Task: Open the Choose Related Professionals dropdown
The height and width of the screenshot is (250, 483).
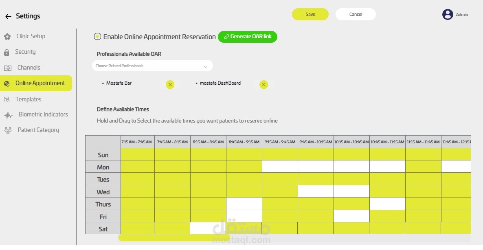Action: [152, 66]
